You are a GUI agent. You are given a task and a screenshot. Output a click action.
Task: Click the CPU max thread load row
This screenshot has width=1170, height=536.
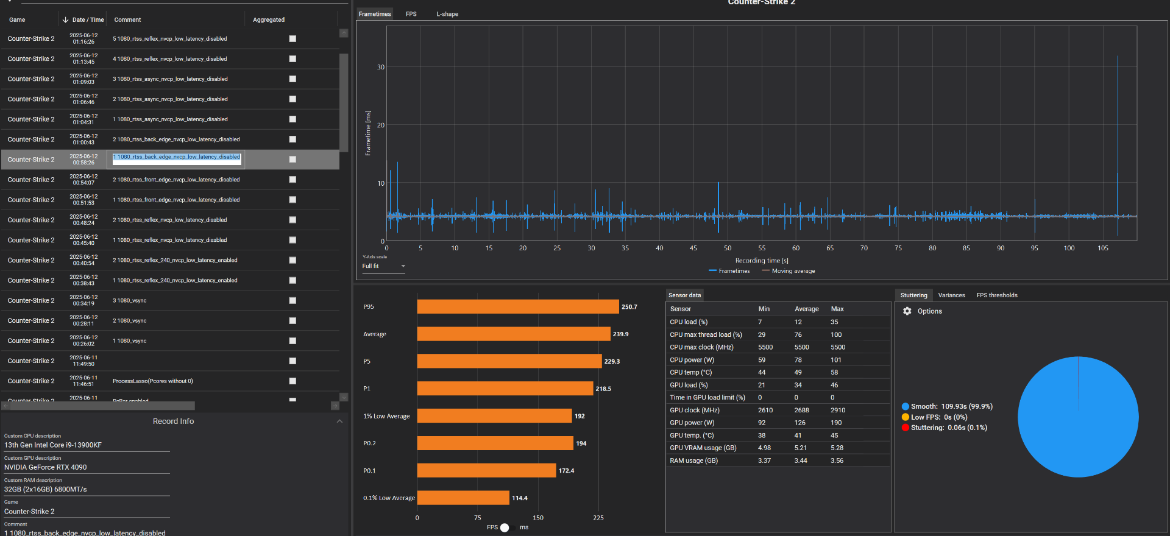pos(778,334)
